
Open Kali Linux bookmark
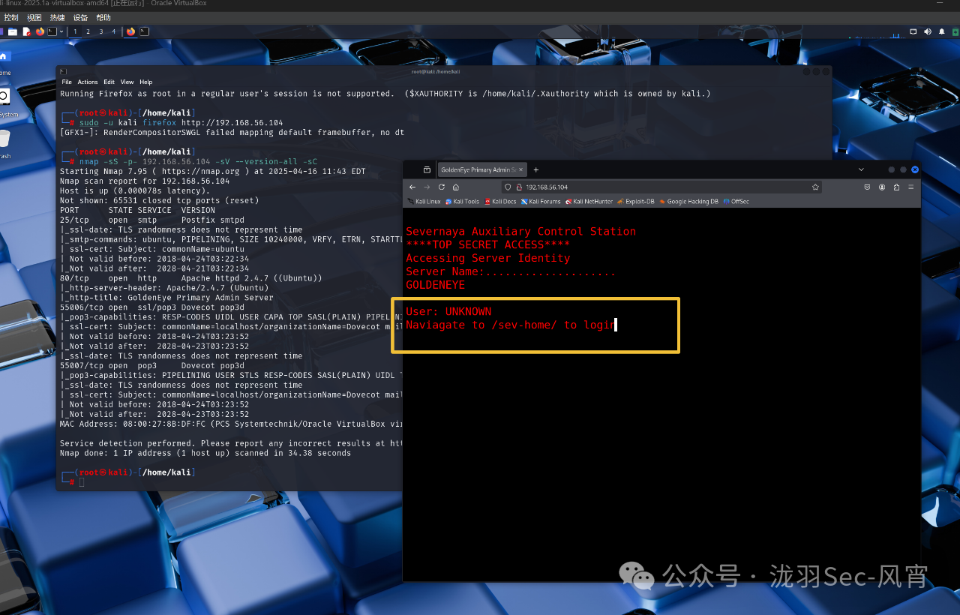424,202
